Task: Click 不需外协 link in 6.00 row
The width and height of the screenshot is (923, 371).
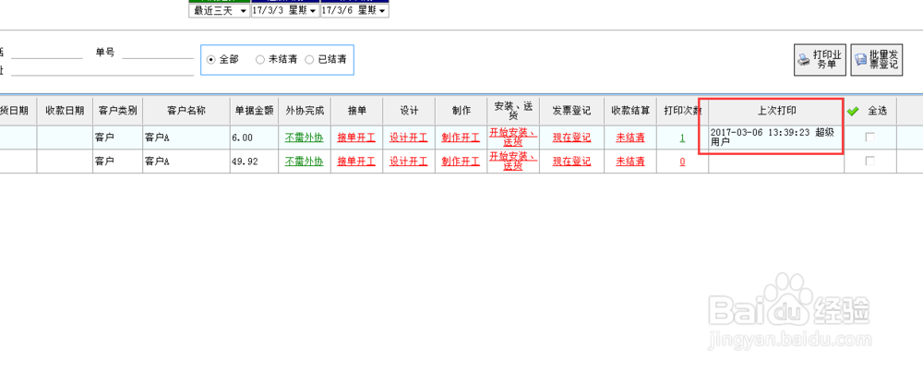Action: (305, 138)
